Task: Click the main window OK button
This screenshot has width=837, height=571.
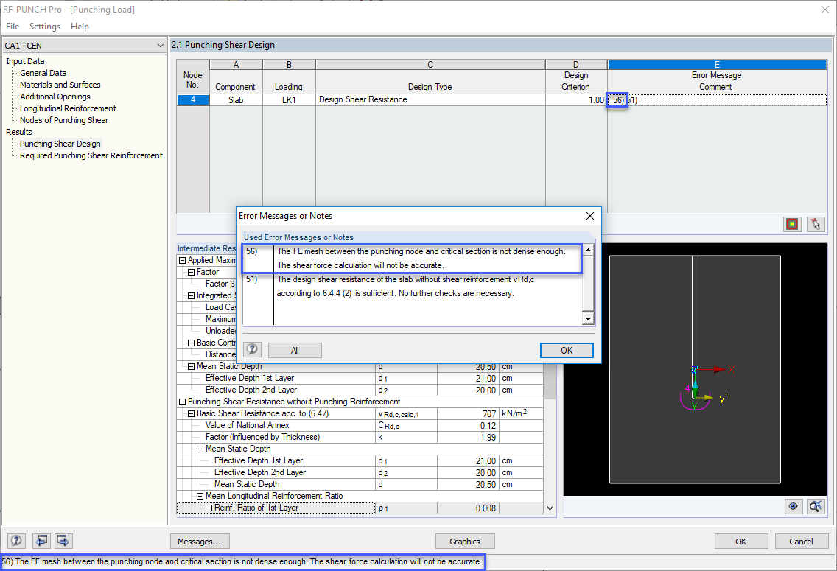Action: point(741,541)
